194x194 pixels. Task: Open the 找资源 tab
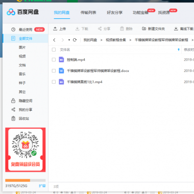point(164,13)
